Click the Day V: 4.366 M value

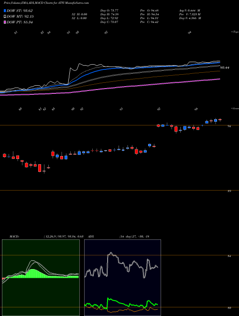pos(190,18)
